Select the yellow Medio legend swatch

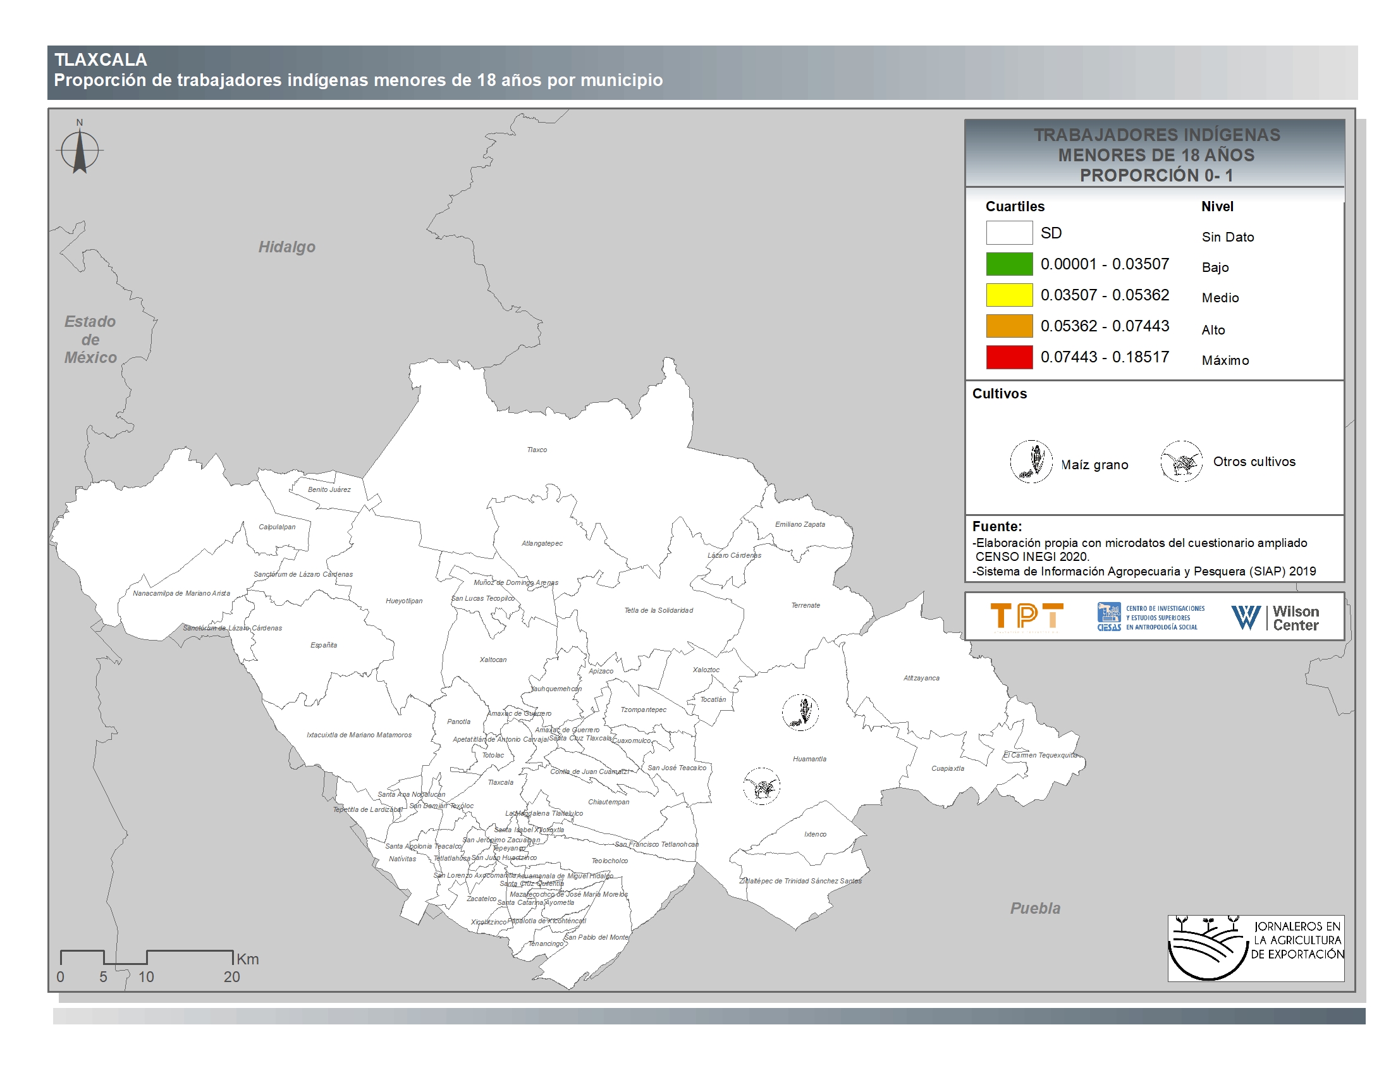(x=1009, y=295)
